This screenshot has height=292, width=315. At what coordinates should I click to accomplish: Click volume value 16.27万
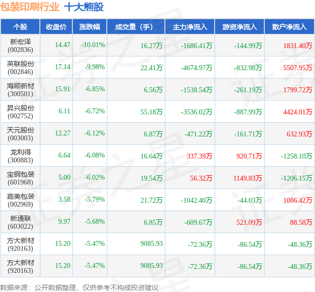[152, 46]
